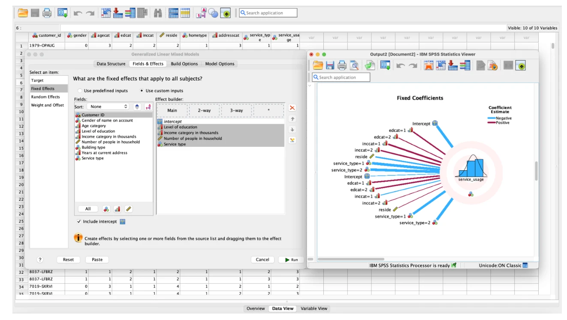Click the help question mark button in dialog
Image resolution: width=567 pixels, height=320 pixels.
click(x=40, y=260)
